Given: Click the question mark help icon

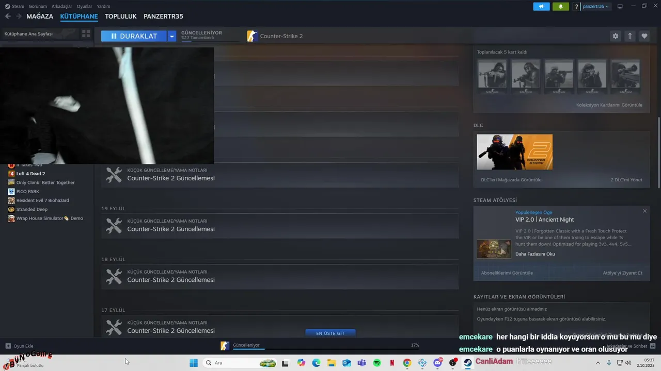Looking at the screenshot, I should click(576, 7).
